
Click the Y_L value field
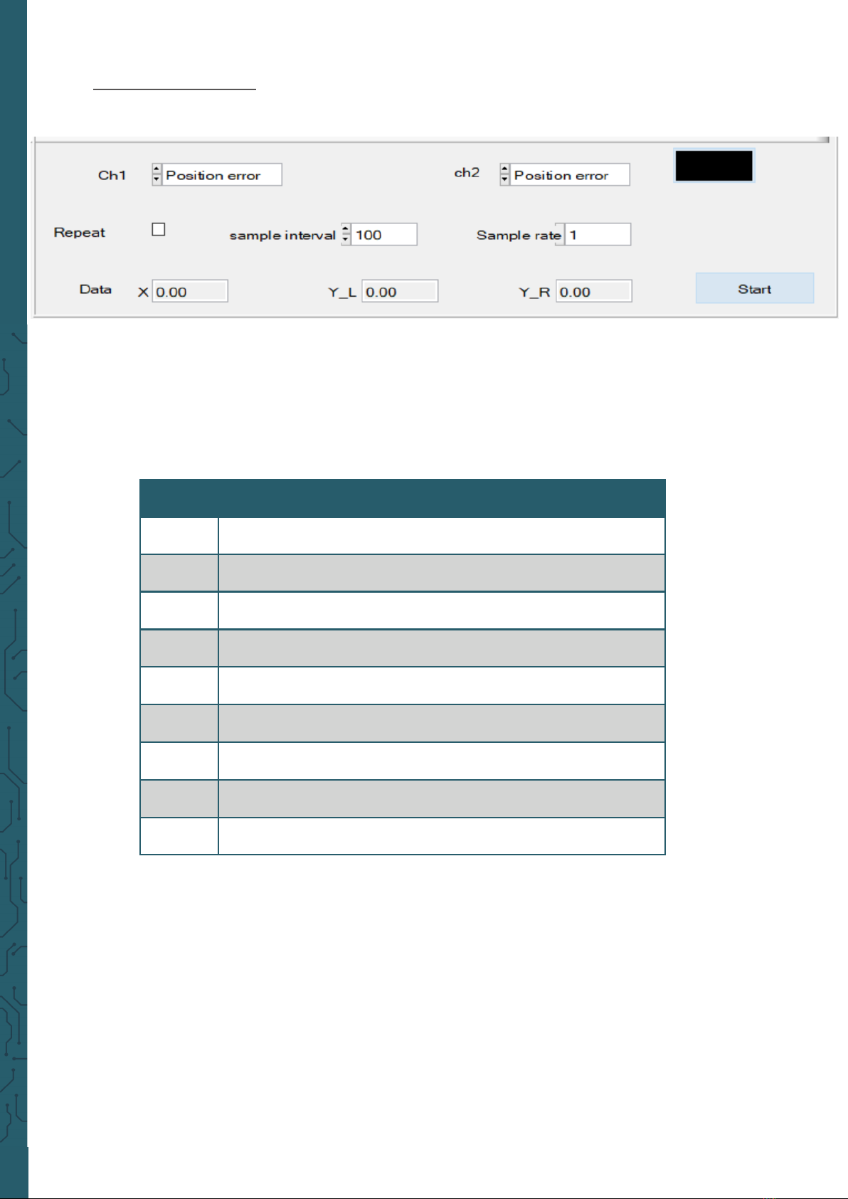pyautogui.click(x=400, y=292)
